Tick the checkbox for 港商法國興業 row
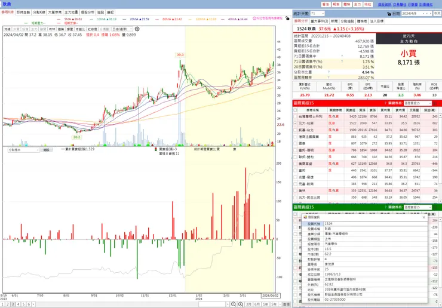The height and width of the screenshot is (308, 442). (295, 137)
